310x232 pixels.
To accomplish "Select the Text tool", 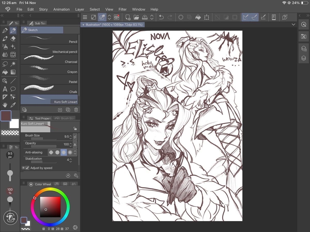I will (5, 89).
